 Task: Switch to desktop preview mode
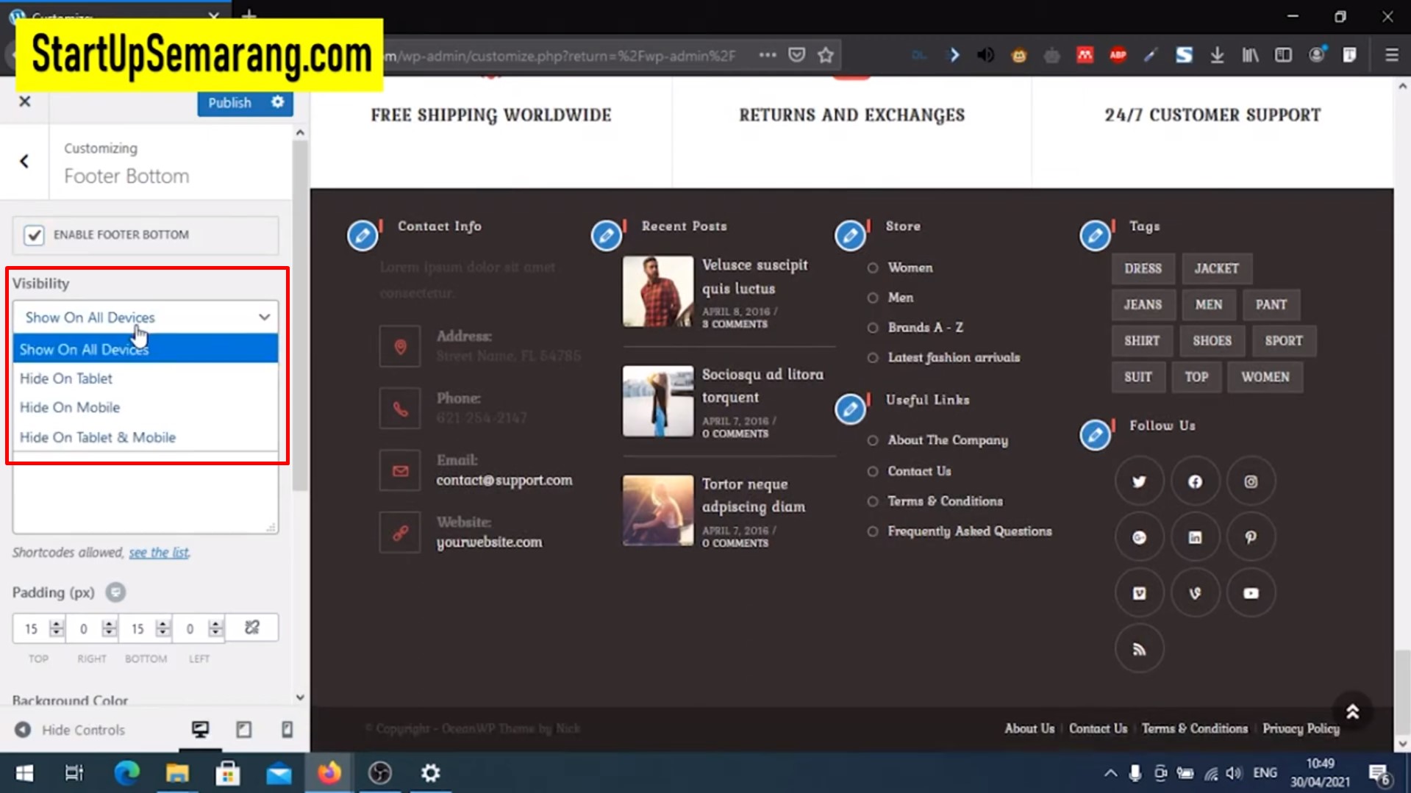point(200,729)
